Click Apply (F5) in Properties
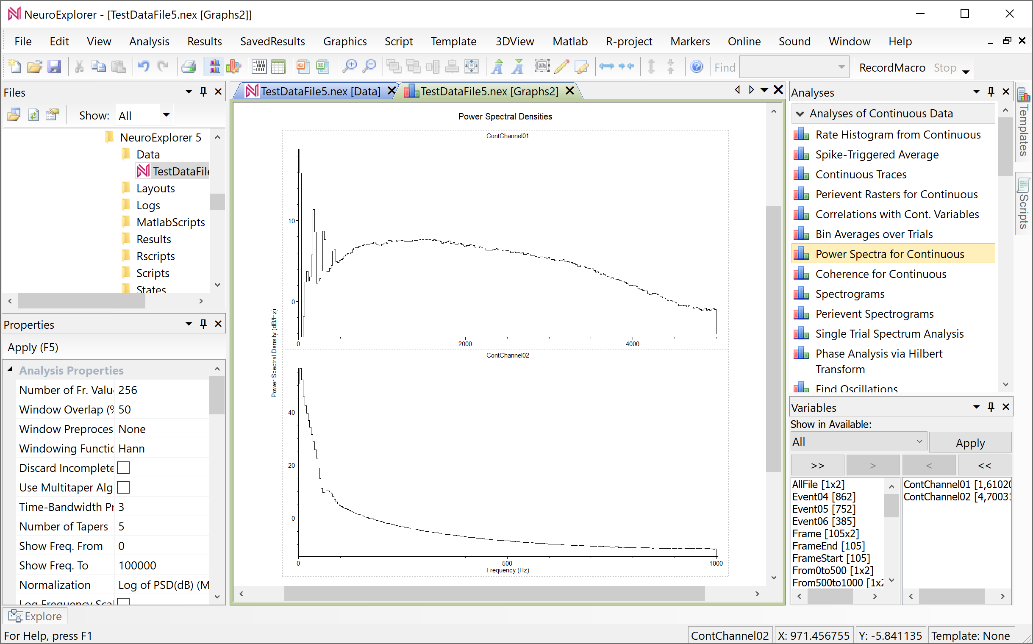1033x644 pixels. [x=33, y=347]
